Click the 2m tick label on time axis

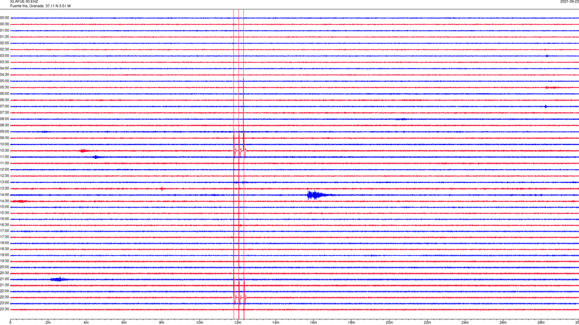click(x=48, y=323)
